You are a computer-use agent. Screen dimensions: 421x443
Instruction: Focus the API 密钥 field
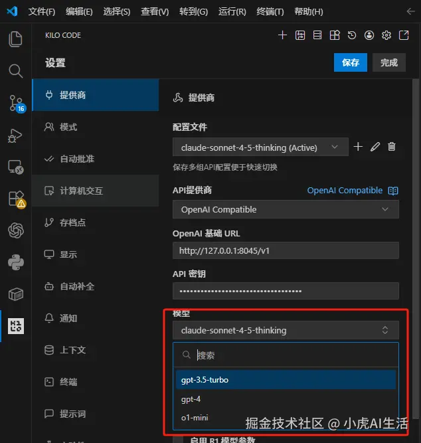pyautogui.click(x=286, y=291)
